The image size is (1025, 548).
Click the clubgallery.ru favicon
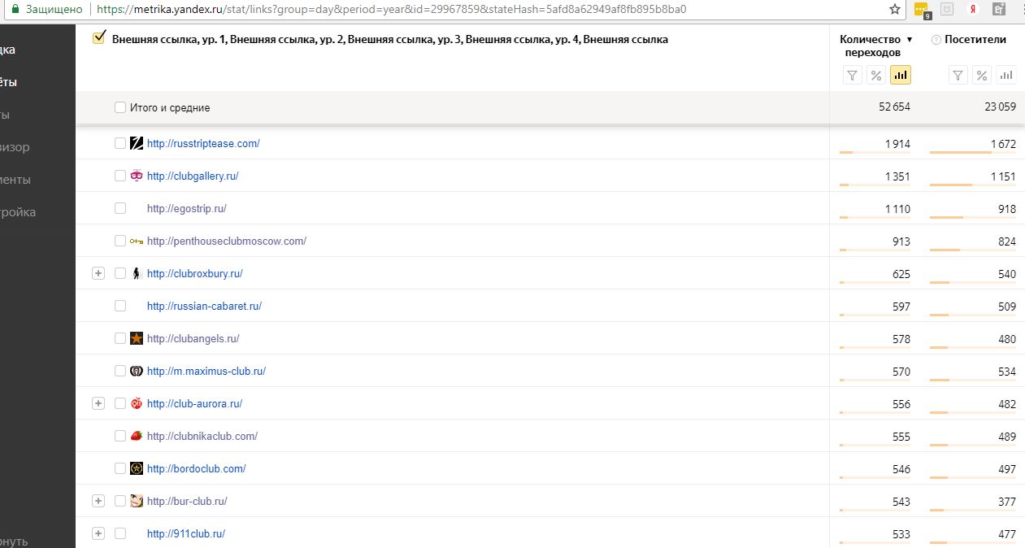point(137,176)
